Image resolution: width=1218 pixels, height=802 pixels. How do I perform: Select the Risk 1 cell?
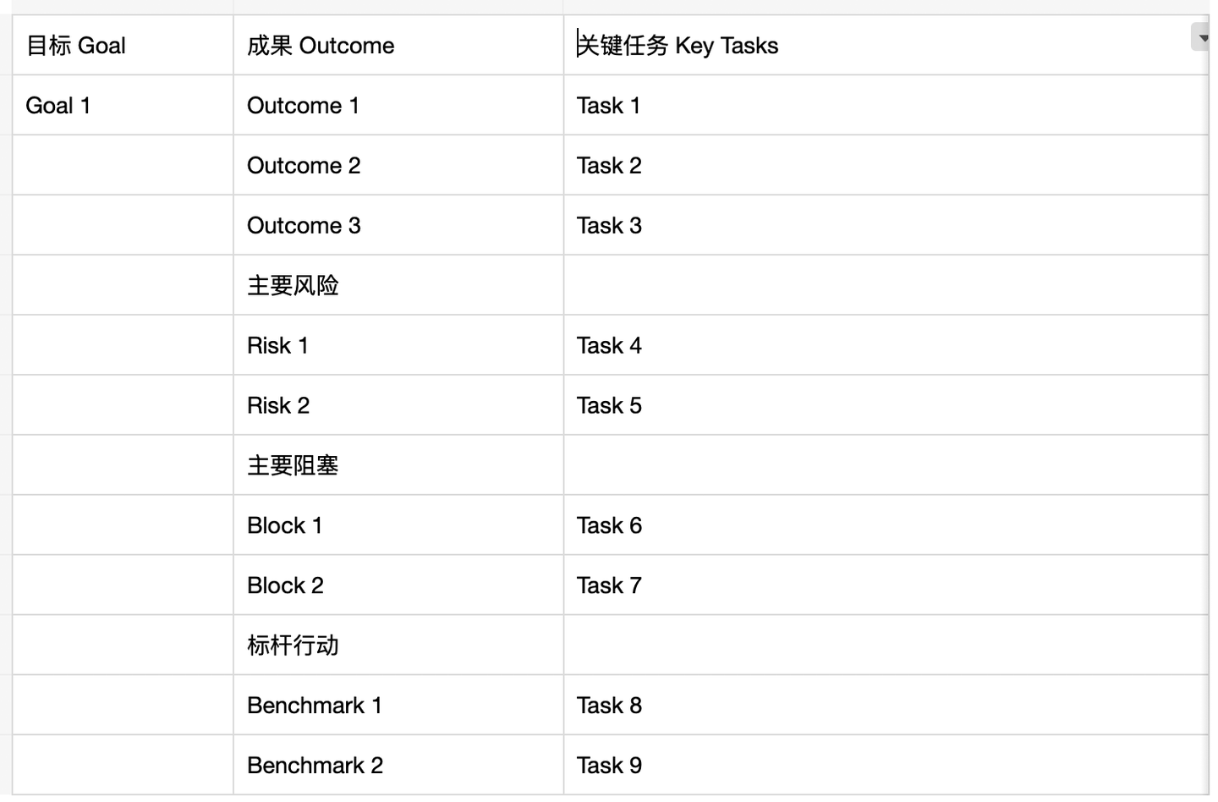coord(398,345)
